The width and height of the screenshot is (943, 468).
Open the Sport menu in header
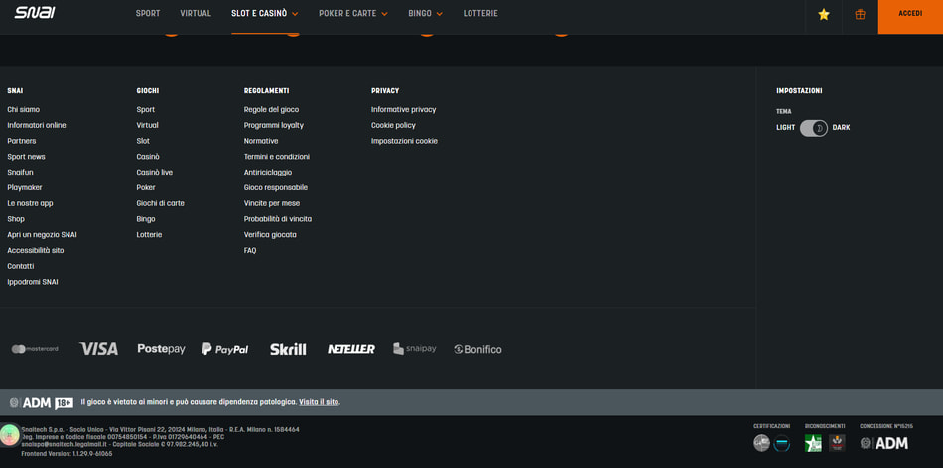pos(148,13)
